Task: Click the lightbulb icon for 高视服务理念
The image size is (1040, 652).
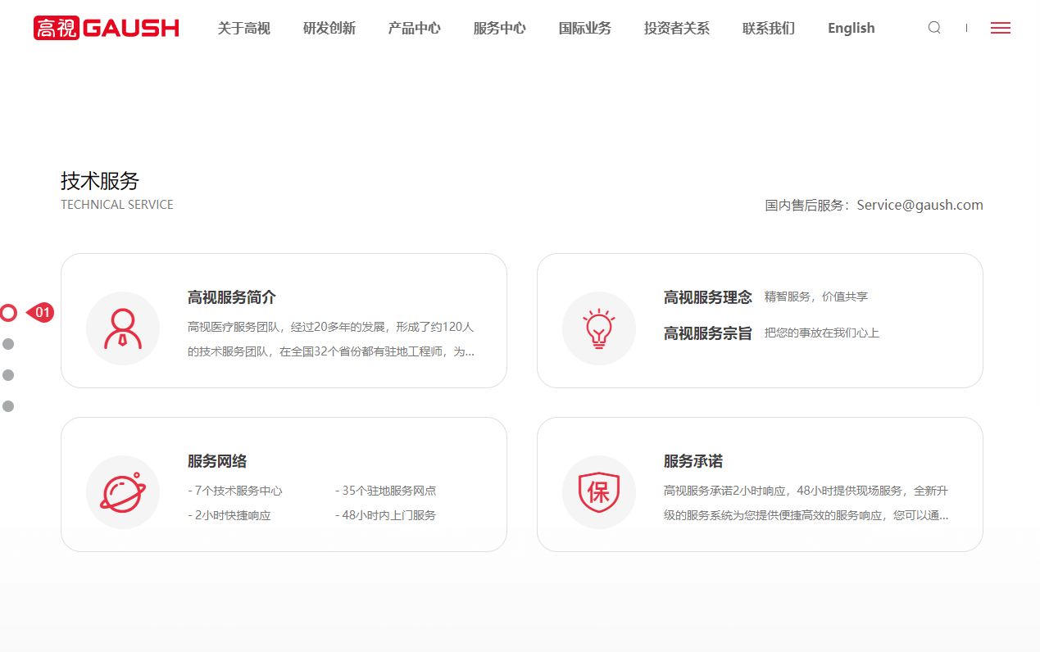Action: 599,328
